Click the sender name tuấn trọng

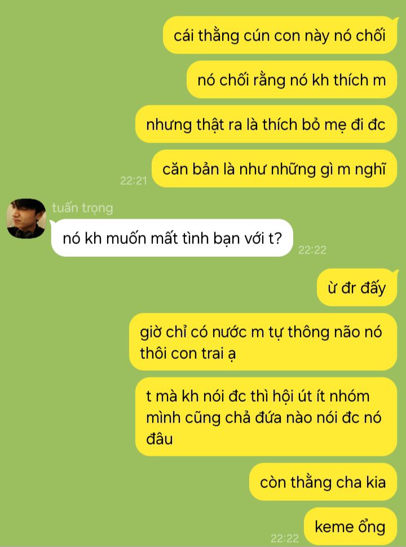(82, 208)
